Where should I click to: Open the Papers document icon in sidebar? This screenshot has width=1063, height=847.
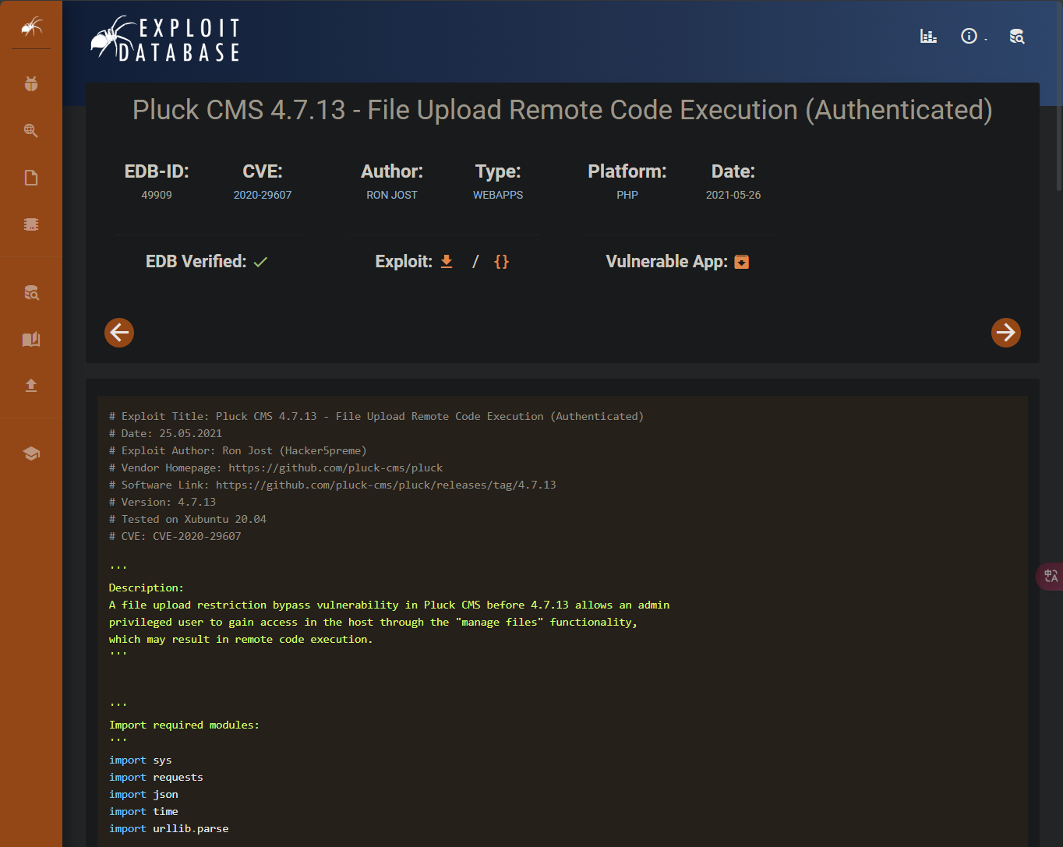[x=31, y=178]
